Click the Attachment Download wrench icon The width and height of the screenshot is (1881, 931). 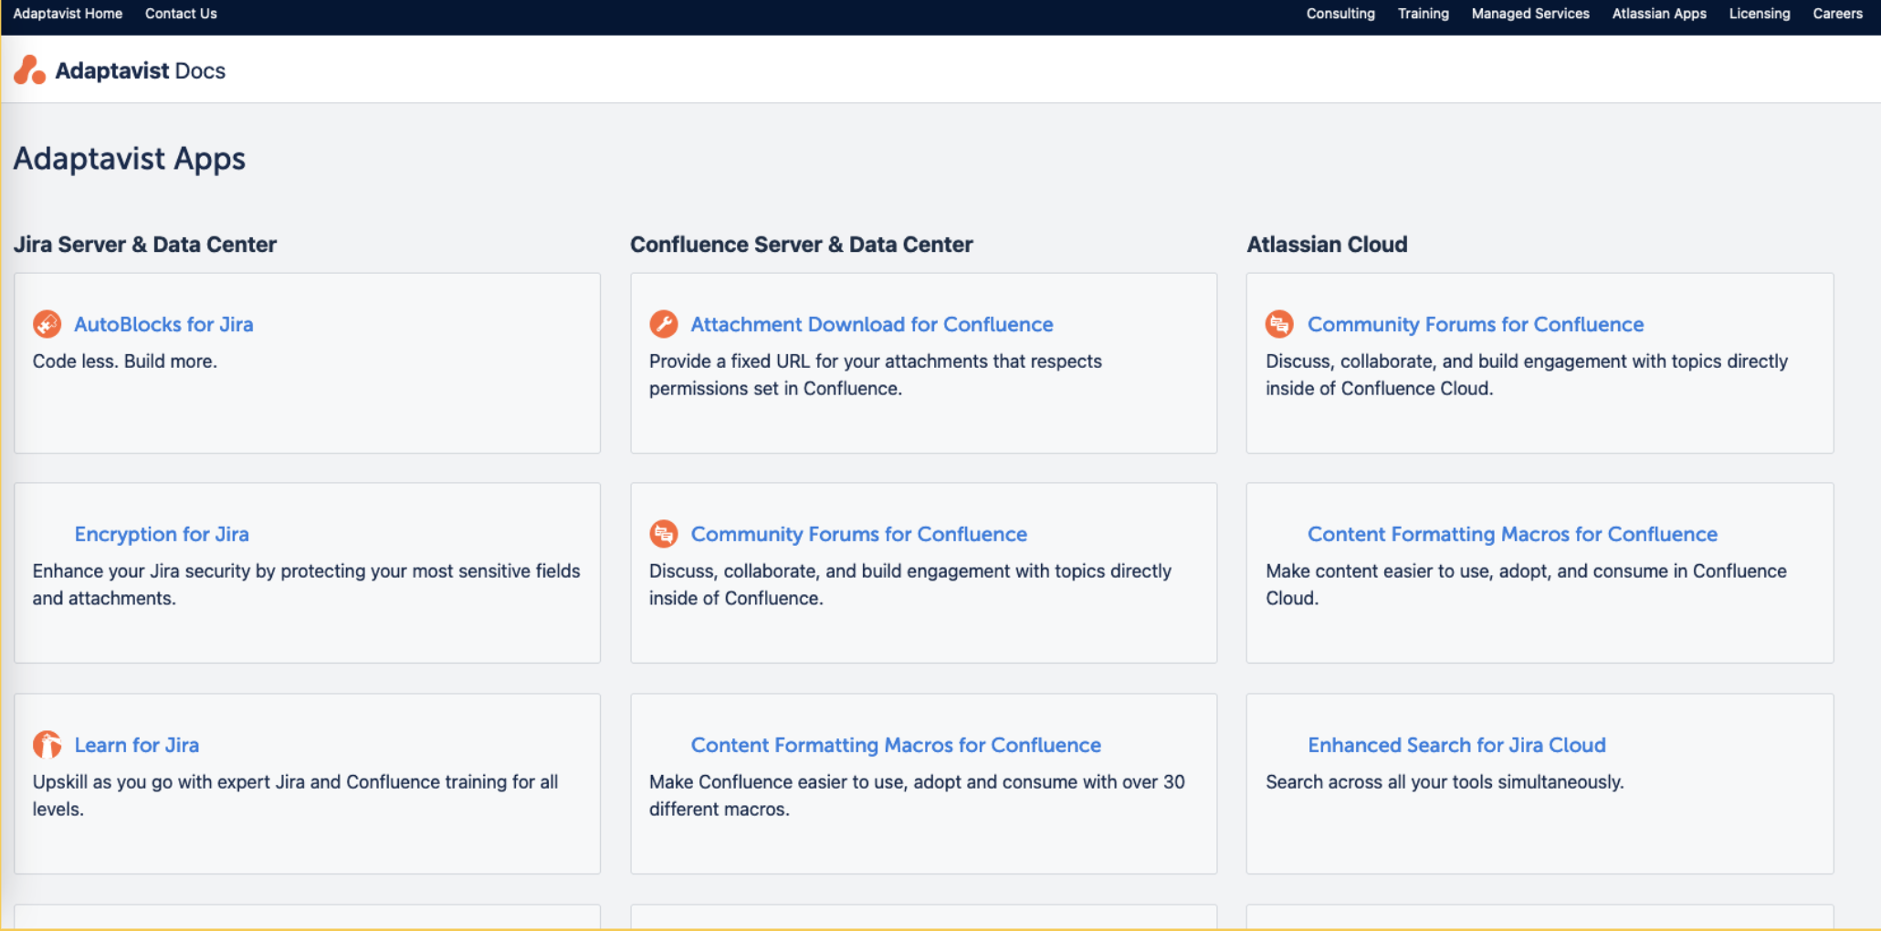point(664,324)
